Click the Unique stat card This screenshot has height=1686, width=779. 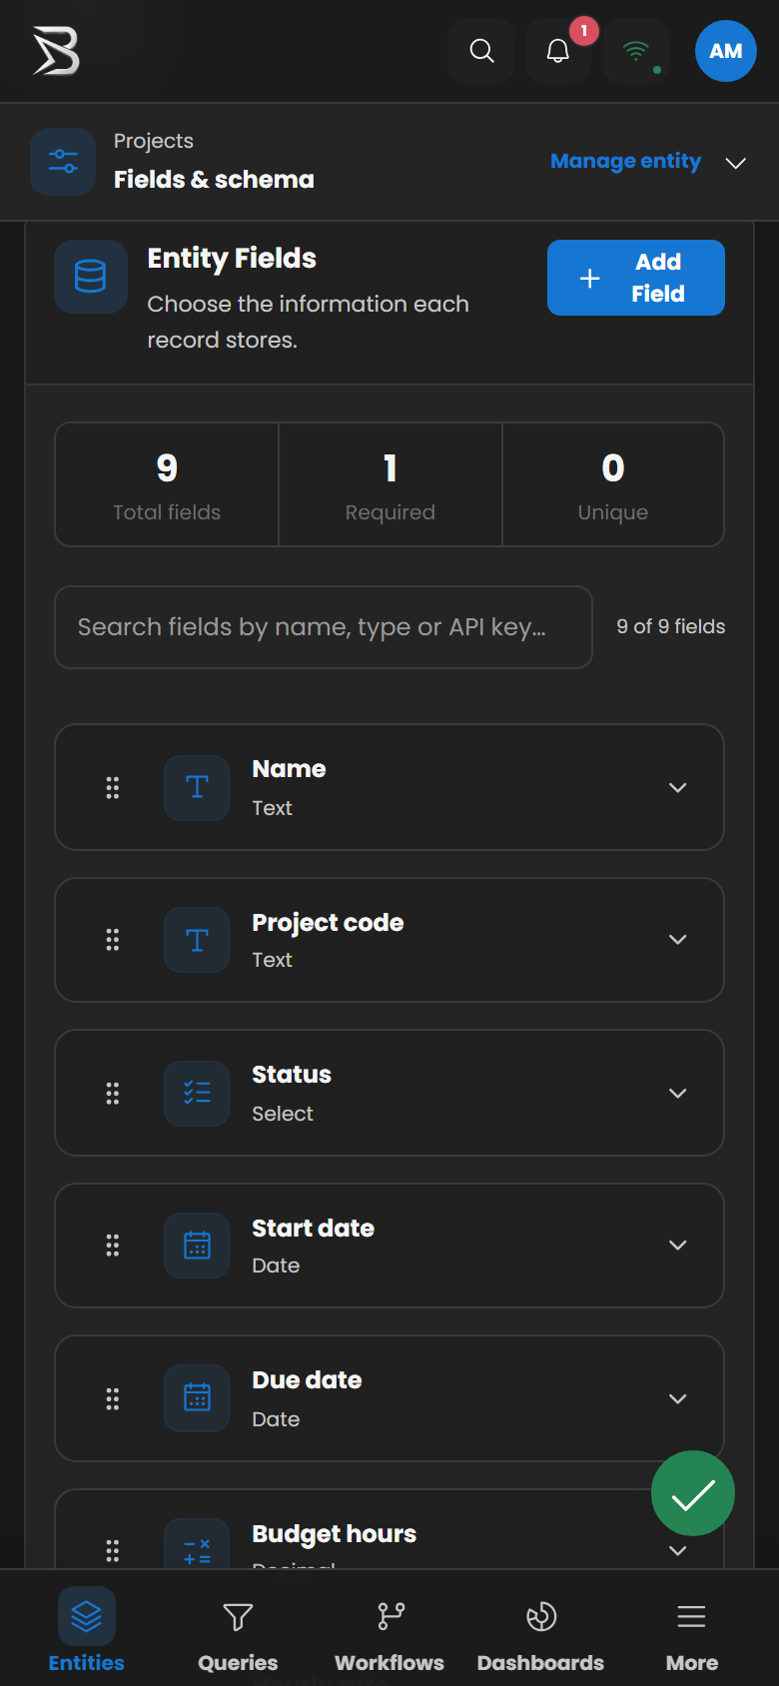(x=613, y=484)
